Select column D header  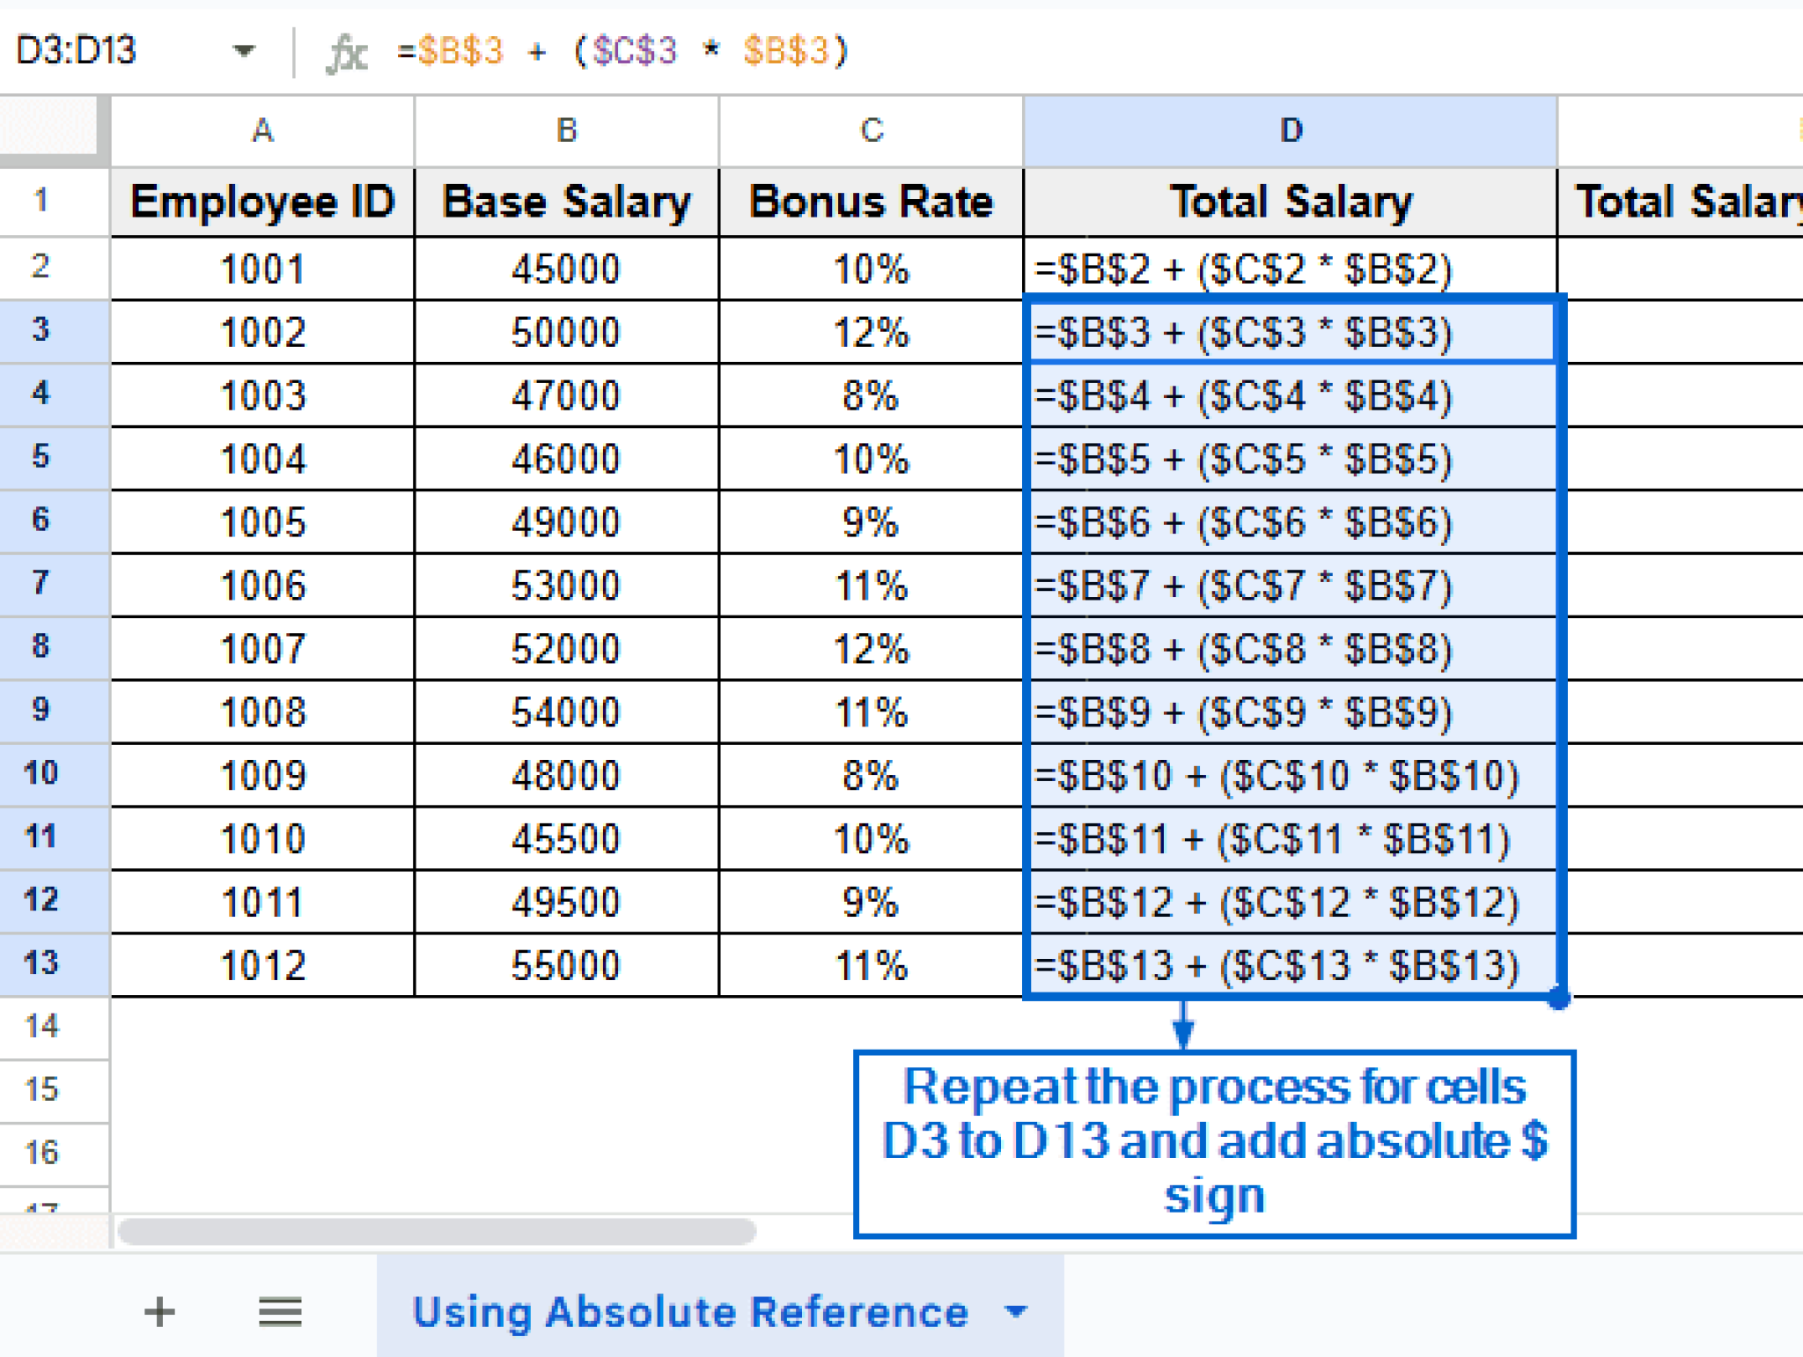[x=1290, y=130]
